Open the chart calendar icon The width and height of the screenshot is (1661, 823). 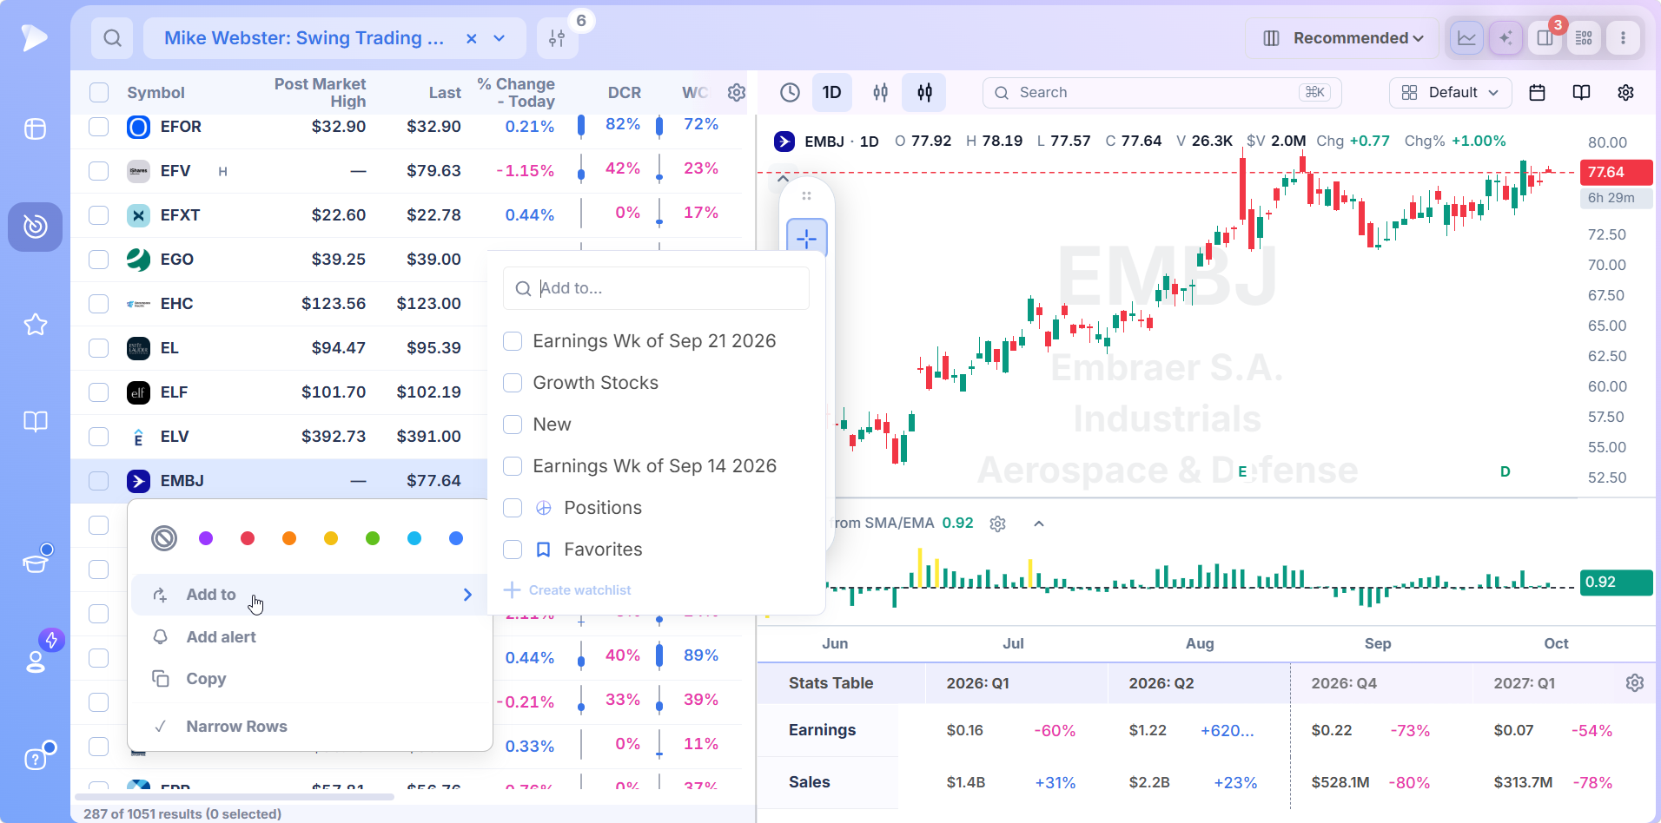click(1537, 93)
